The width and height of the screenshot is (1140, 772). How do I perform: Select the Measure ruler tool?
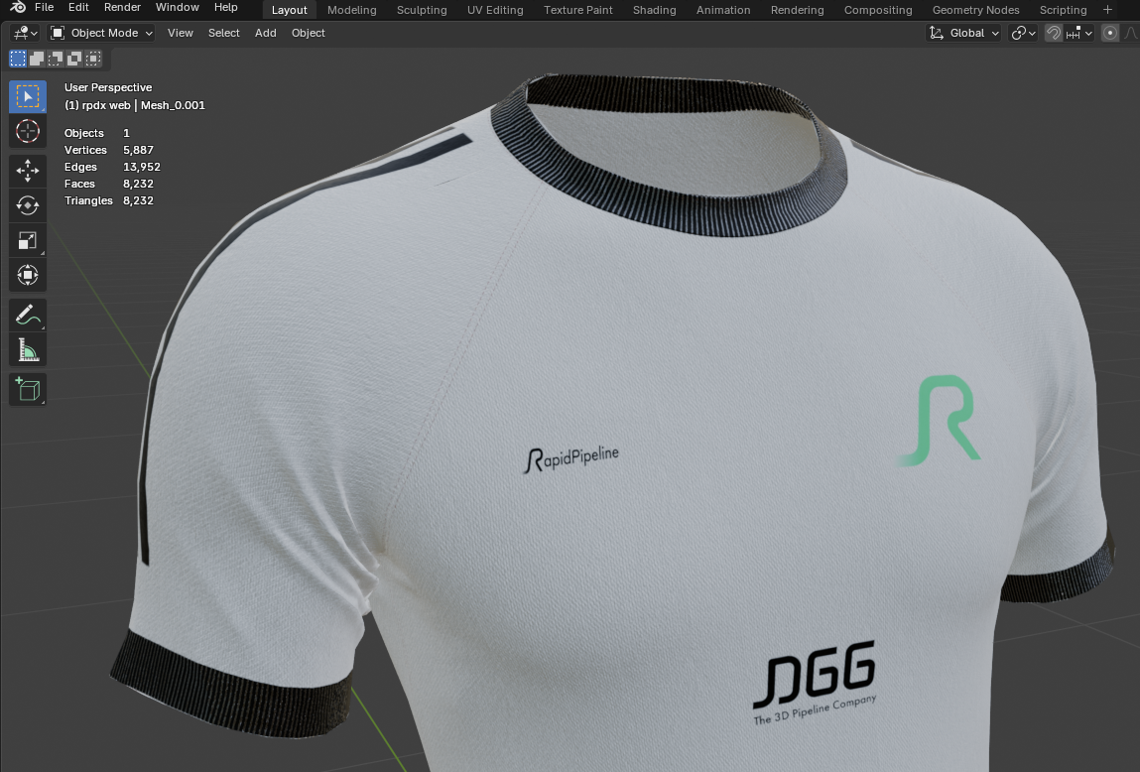pos(28,350)
